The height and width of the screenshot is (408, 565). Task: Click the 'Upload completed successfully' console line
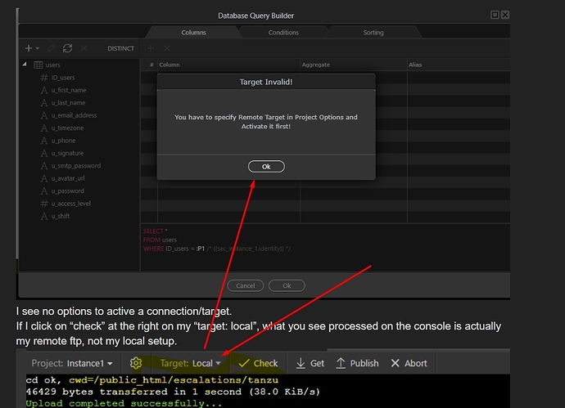pyautogui.click(x=124, y=403)
